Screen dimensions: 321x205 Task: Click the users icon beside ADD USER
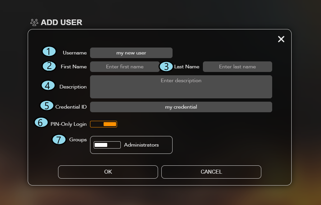34,22
